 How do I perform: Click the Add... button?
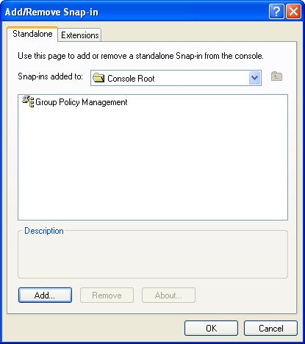[45, 295]
